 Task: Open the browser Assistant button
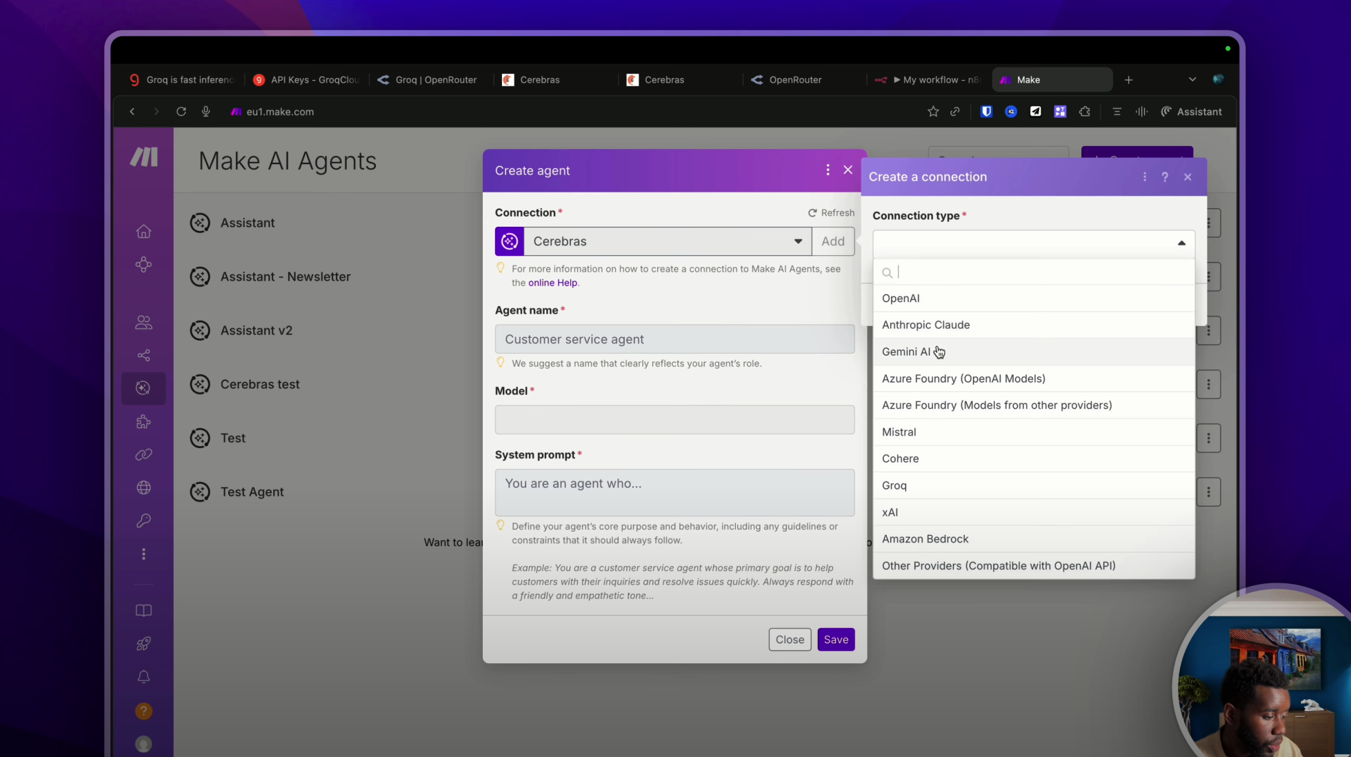pyautogui.click(x=1192, y=112)
